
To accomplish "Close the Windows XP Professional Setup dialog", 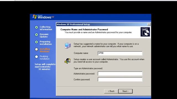I will [x=149, y=24].
